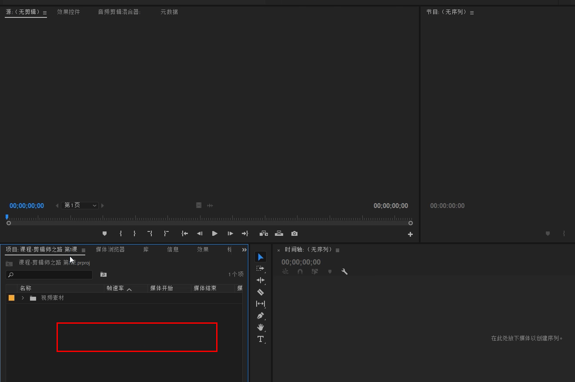
Task: Show hidden project panel tabs via chevrons
Action: (x=244, y=250)
